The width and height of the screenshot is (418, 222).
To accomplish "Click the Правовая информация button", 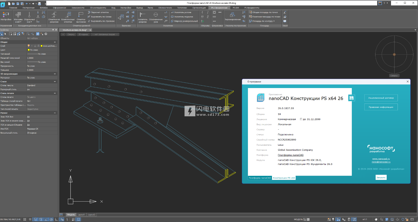I will point(381,107).
